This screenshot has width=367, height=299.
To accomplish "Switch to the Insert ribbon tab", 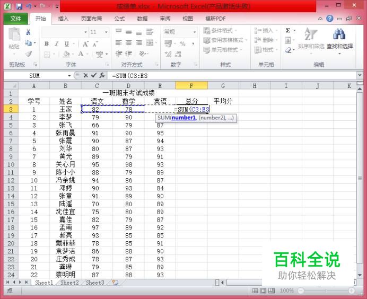I will (x=63, y=19).
